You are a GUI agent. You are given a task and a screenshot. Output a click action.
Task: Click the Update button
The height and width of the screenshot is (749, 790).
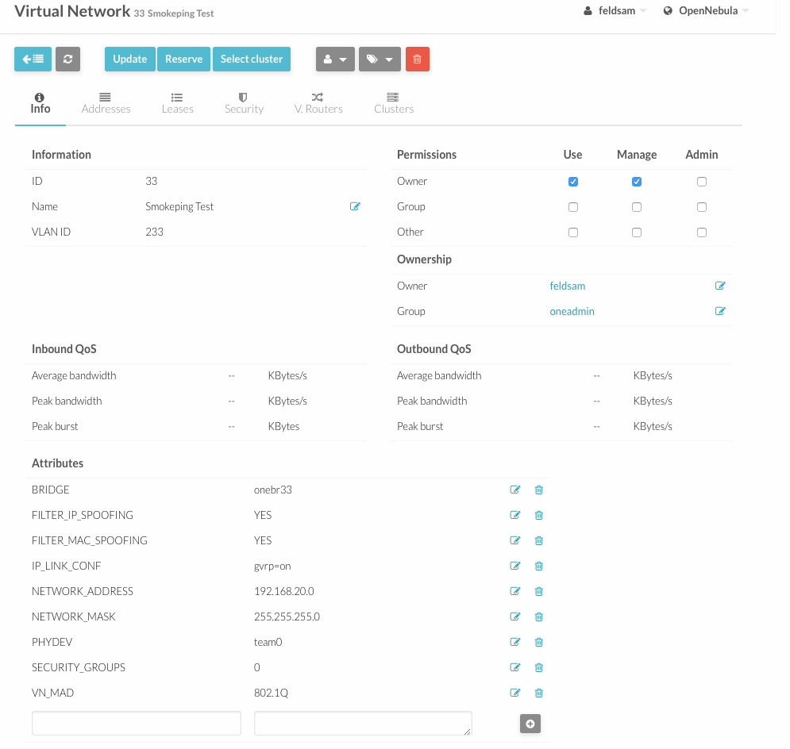coord(130,59)
